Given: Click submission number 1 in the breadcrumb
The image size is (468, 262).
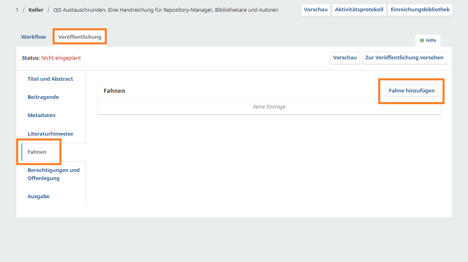Looking at the screenshot, I should (17, 10).
